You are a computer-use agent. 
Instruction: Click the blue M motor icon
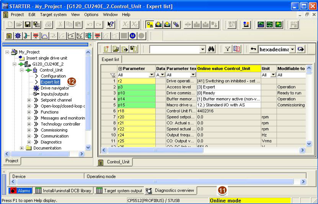tap(133, 36)
